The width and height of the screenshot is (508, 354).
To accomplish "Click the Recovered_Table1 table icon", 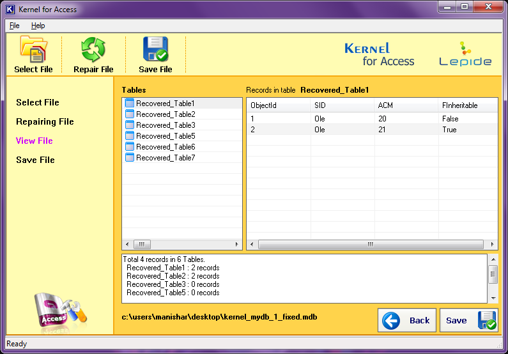I will [x=129, y=104].
